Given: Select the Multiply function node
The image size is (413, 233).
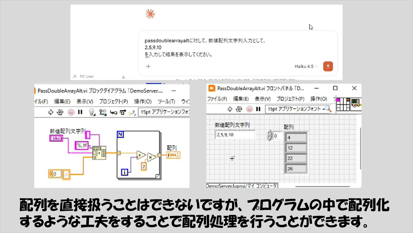Looking at the screenshot, I should [x=152, y=157].
